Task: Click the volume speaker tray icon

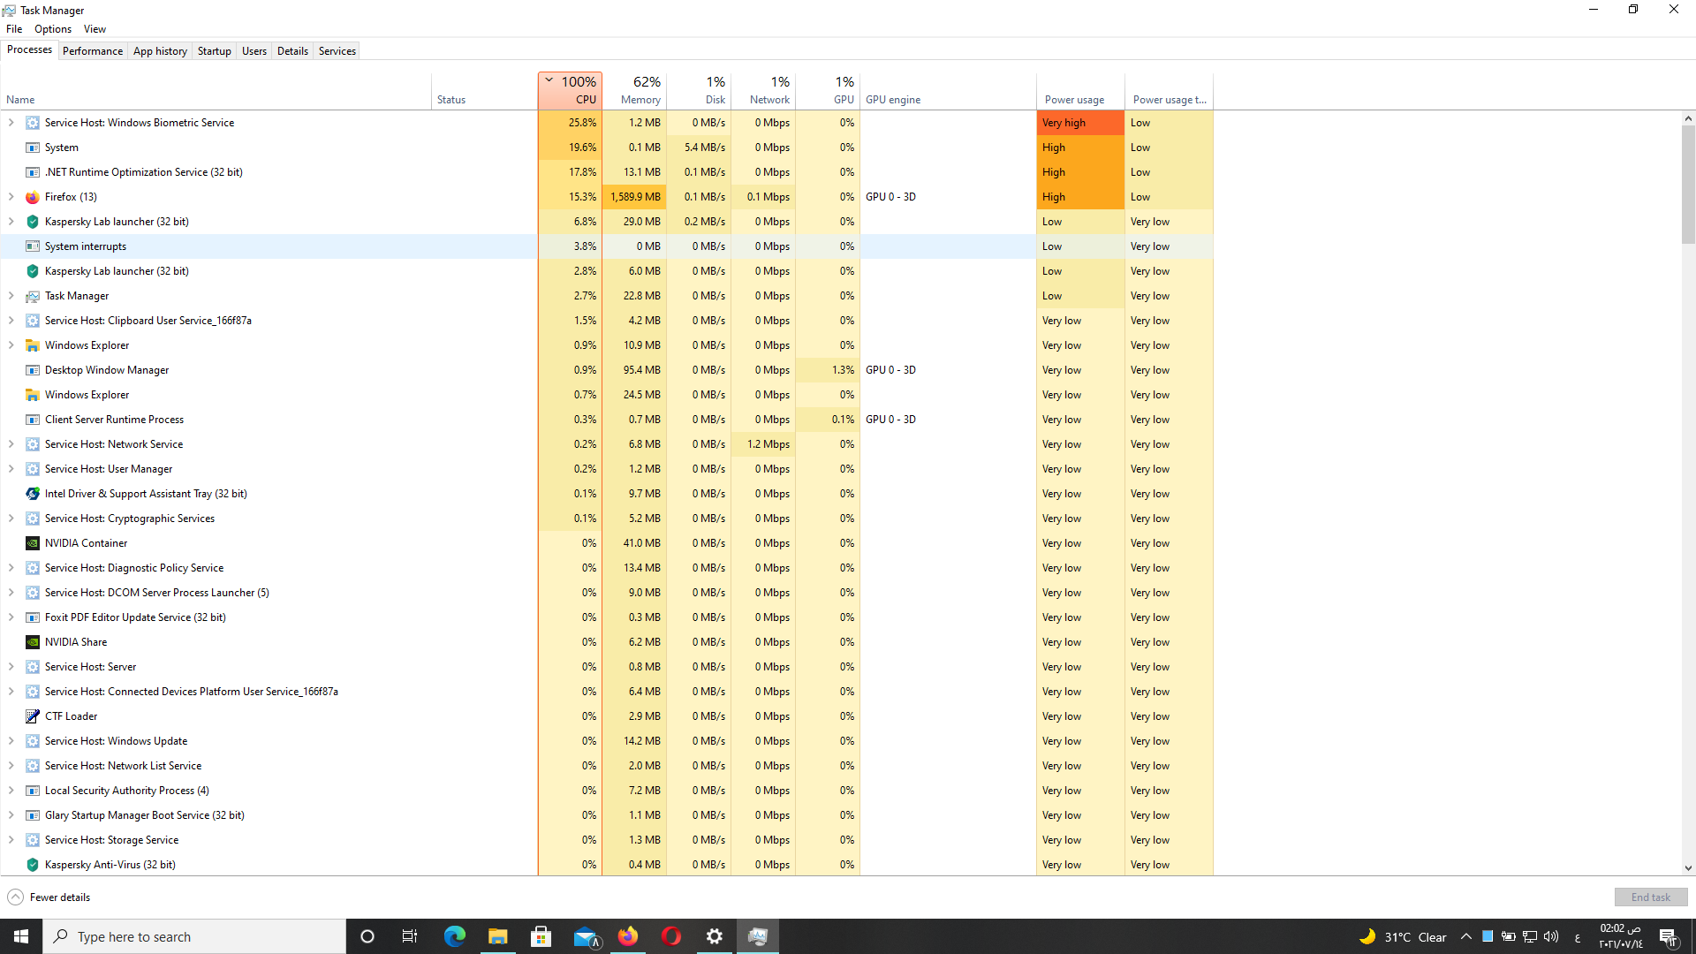Action: pos(1551,936)
